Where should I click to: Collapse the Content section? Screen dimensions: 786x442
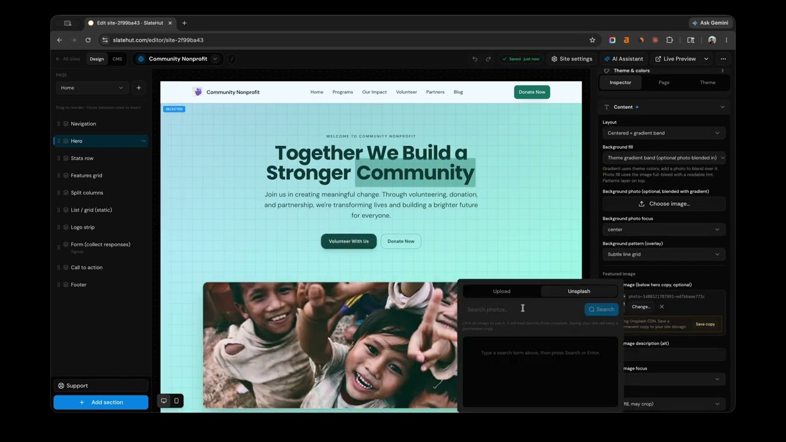point(722,107)
